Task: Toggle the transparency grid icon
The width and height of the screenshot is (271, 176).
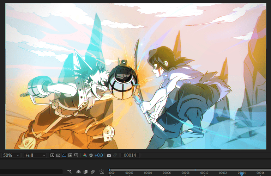Action: point(59,155)
